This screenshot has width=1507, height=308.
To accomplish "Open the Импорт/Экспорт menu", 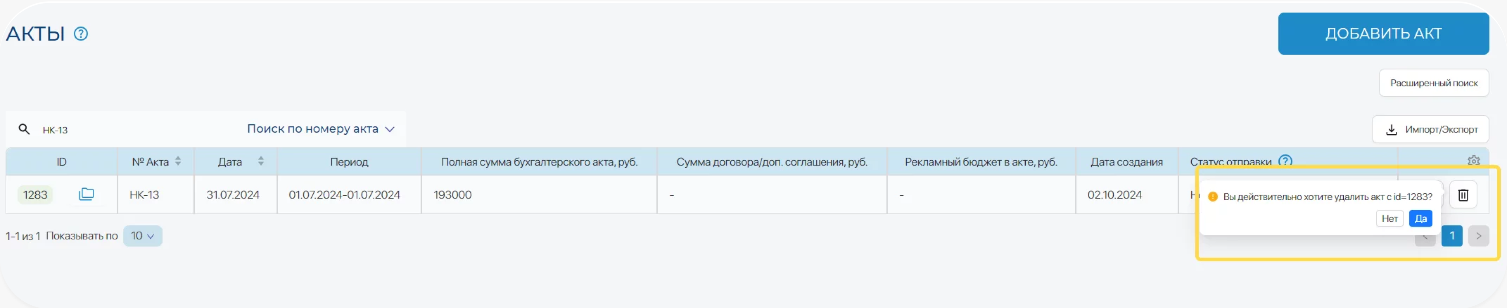I will point(1430,129).
